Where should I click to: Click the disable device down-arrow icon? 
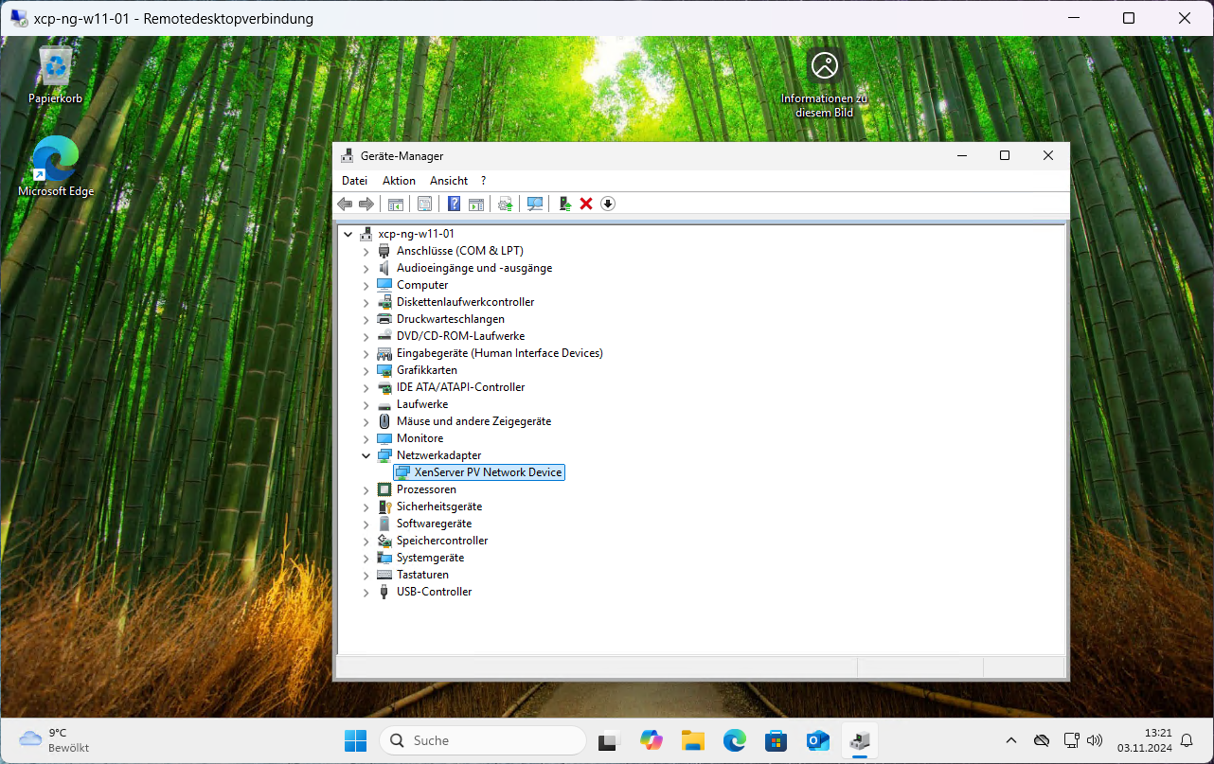coord(608,204)
